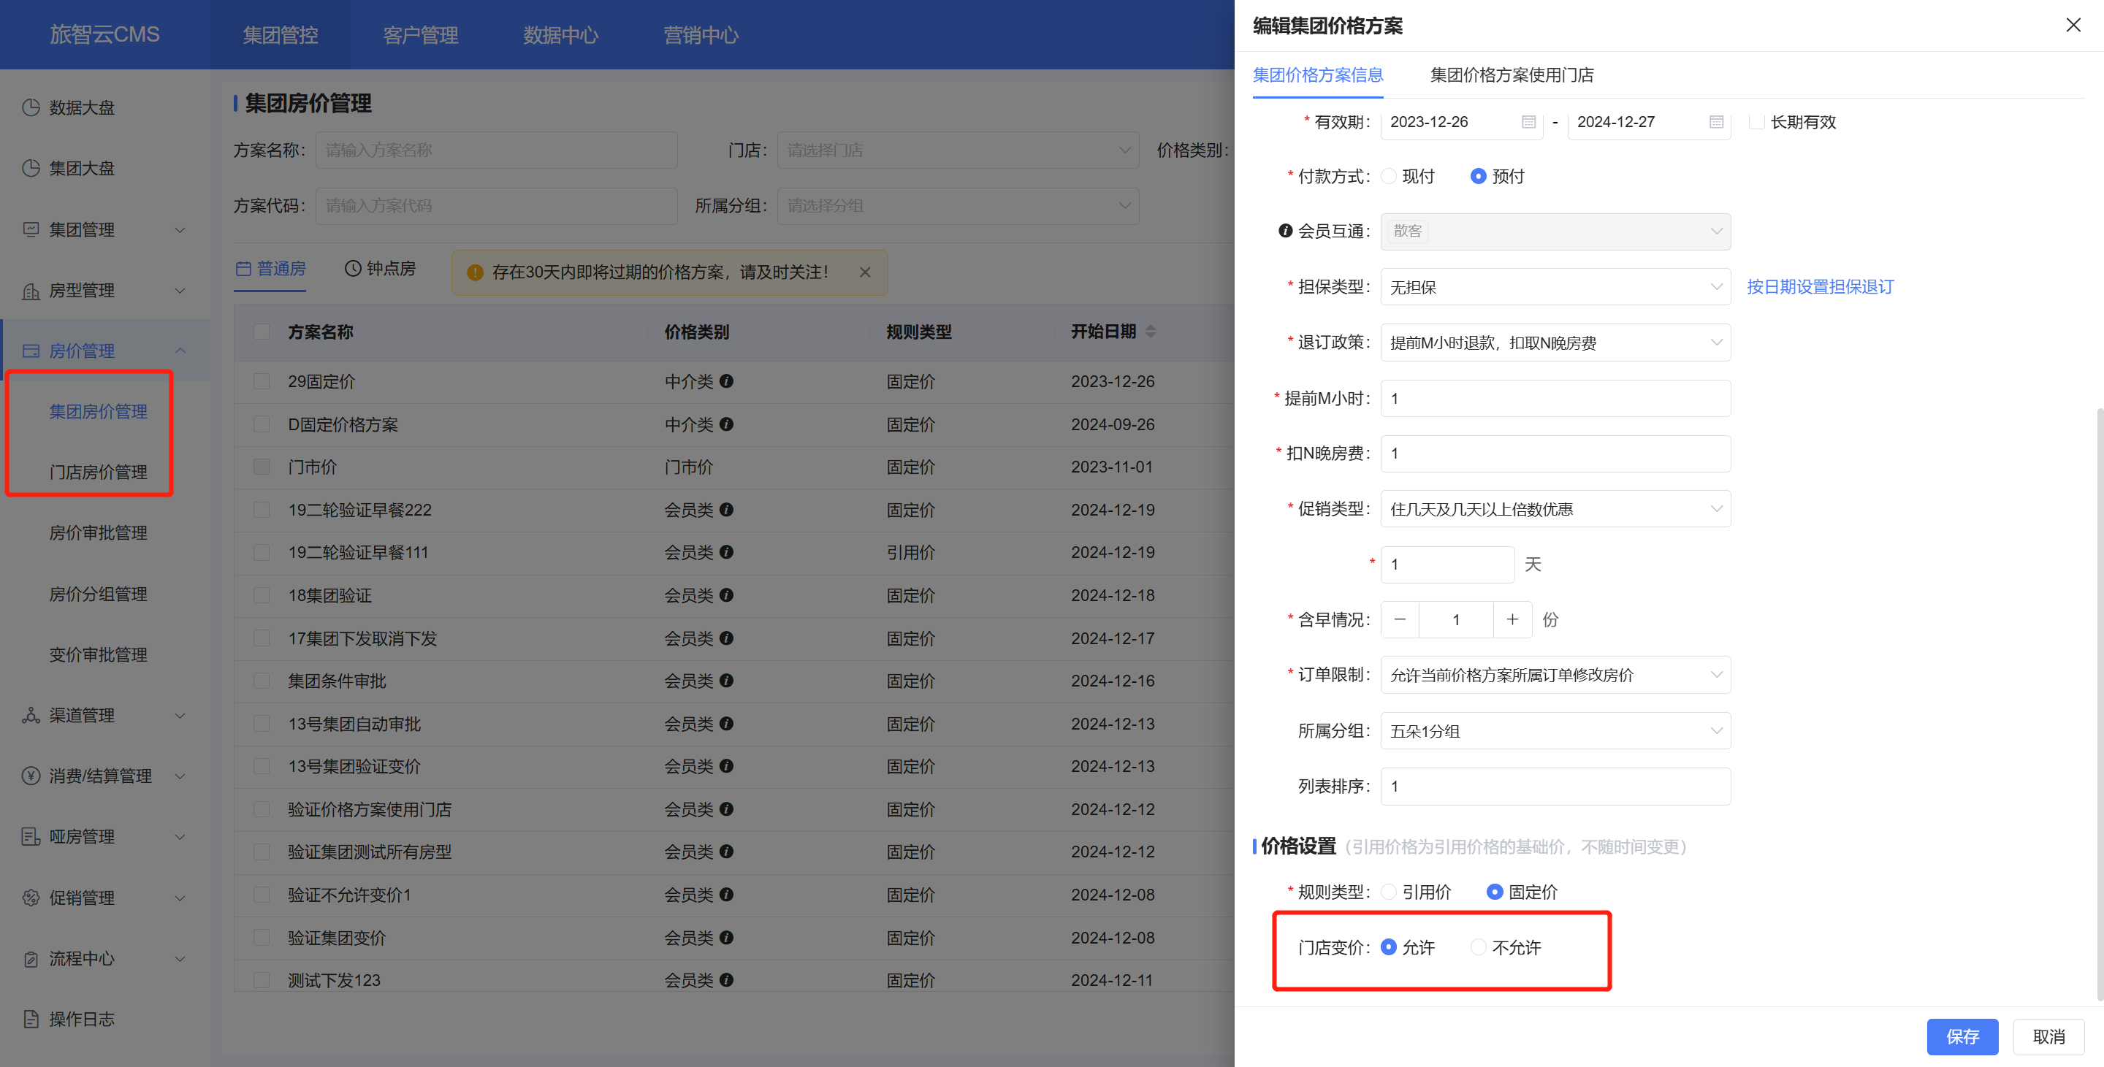This screenshot has height=1067, width=2104.
Task: Increase 含早情况 with plus button
Action: [1513, 619]
